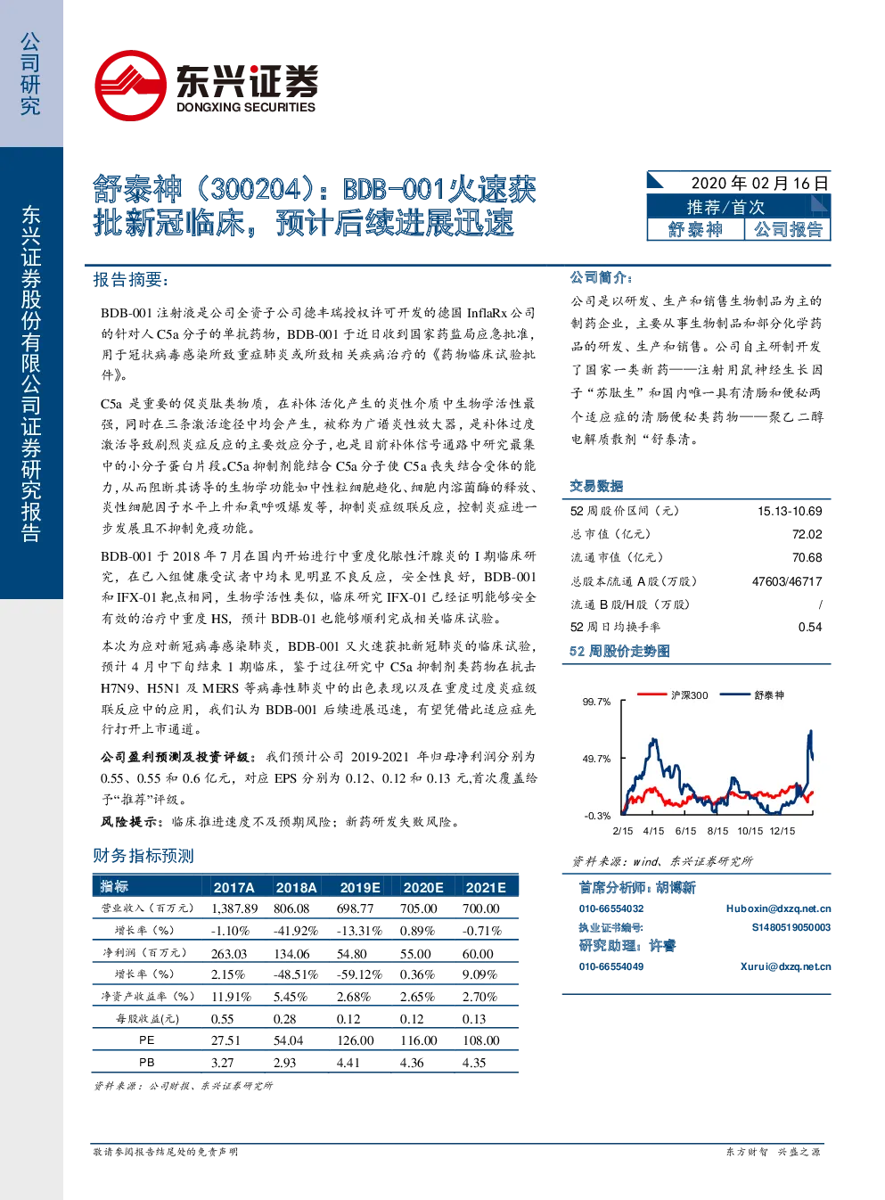
Task: Click the footer slogan 东方财智 兴盛之源
Action: [x=773, y=1152]
